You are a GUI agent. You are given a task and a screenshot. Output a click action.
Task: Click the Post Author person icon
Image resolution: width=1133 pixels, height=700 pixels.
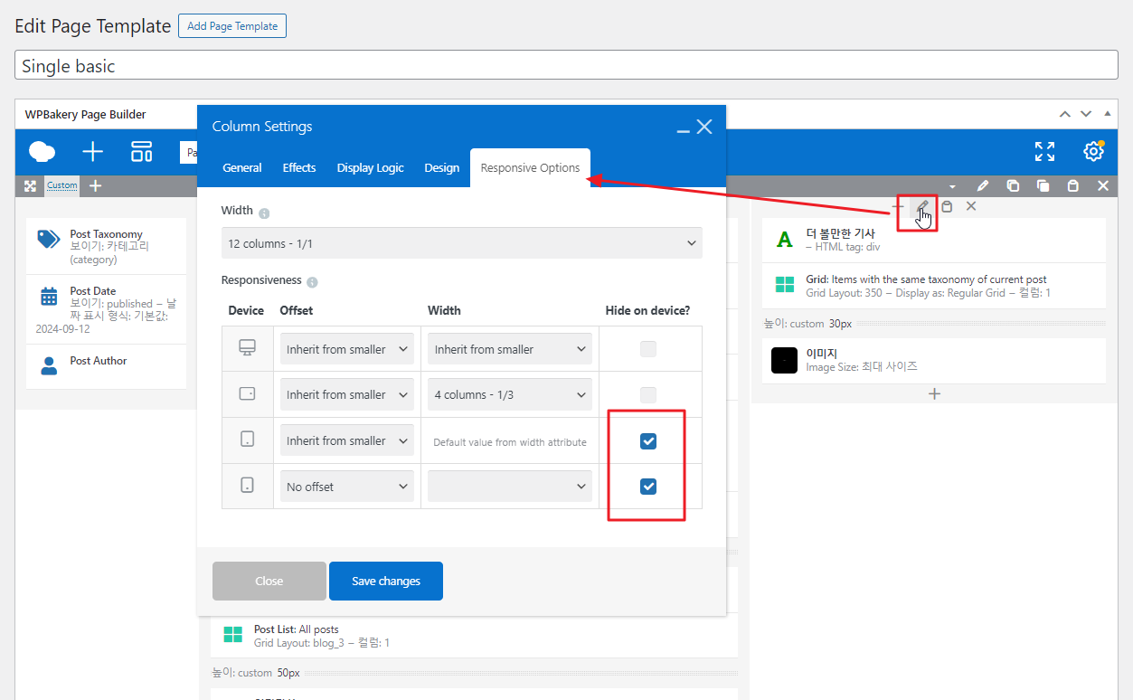tap(49, 365)
